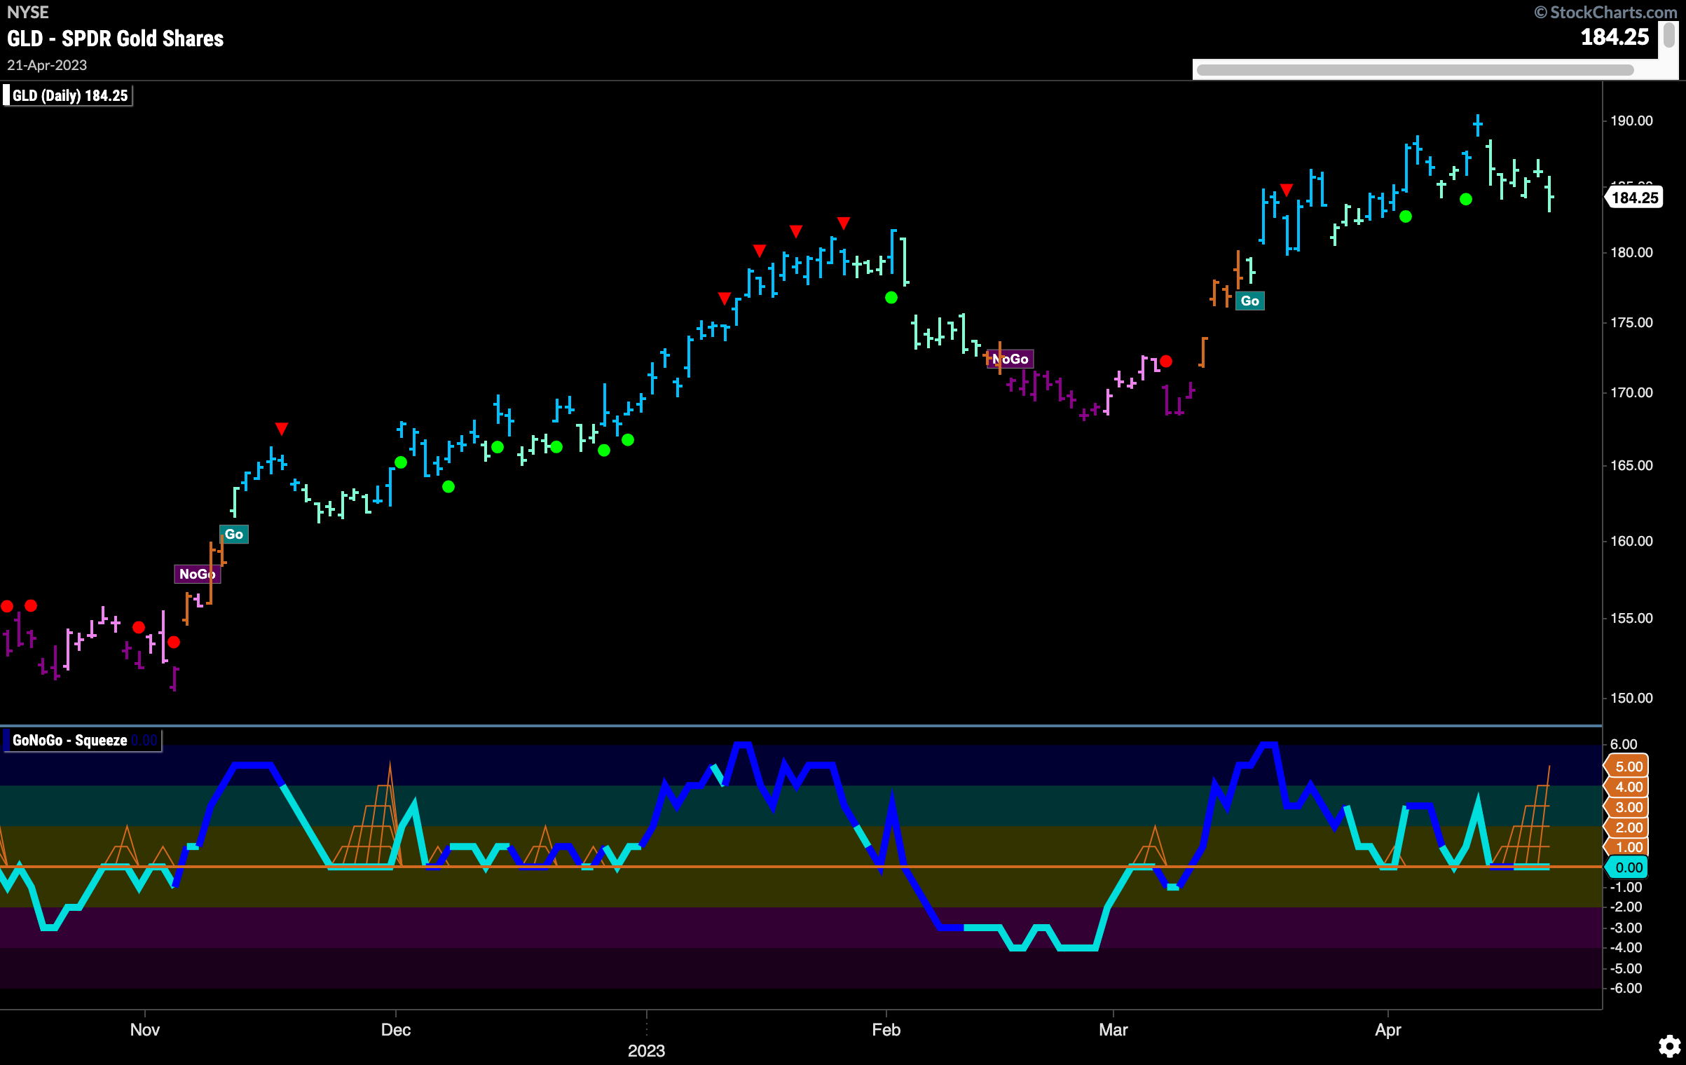Click the orange 4.00 oscillator tag
Screen dimensions: 1686x1065
[1627, 787]
